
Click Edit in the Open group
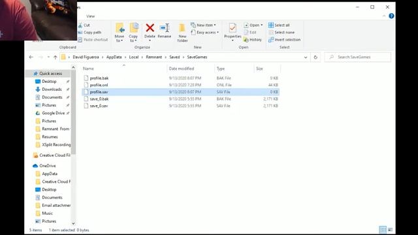[x=250, y=32]
